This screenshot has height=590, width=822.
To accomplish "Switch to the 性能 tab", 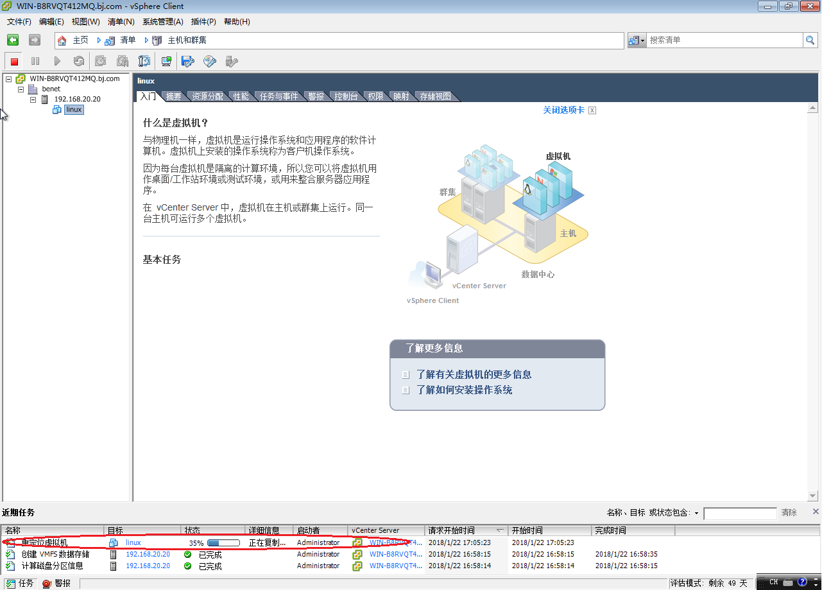I will pyautogui.click(x=241, y=96).
